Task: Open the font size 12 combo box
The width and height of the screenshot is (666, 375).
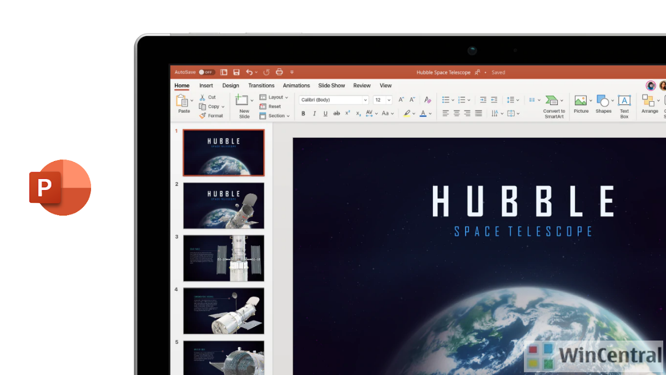Action: [382, 100]
